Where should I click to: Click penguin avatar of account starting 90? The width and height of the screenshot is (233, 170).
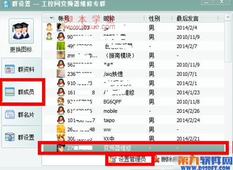61,37
